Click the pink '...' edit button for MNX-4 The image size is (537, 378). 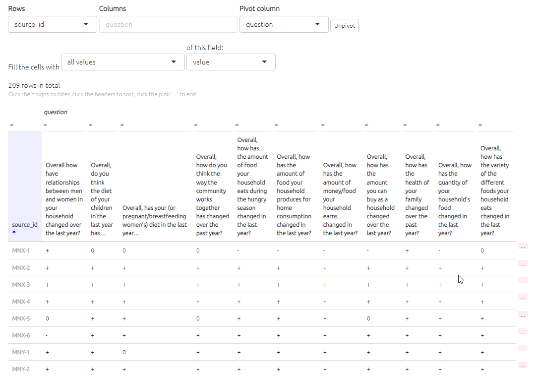coord(523,297)
